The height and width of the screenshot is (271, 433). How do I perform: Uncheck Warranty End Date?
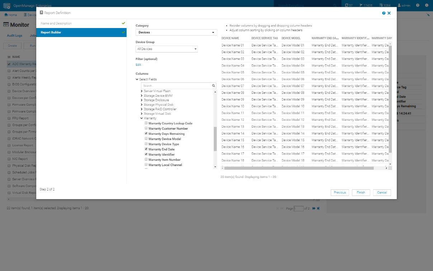(x=146, y=149)
